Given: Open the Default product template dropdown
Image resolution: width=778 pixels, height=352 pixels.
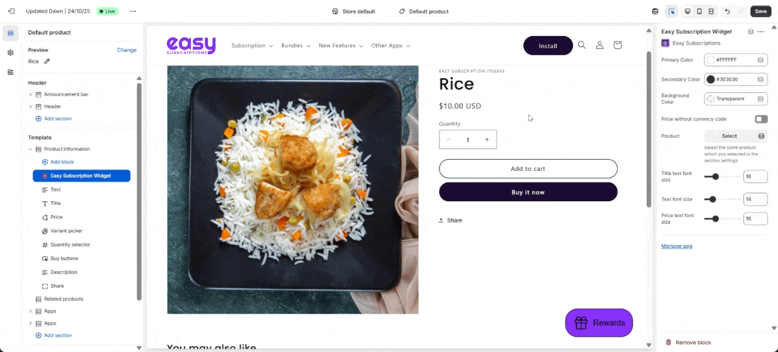Looking at the screenshot, I should tap(424, 12).
